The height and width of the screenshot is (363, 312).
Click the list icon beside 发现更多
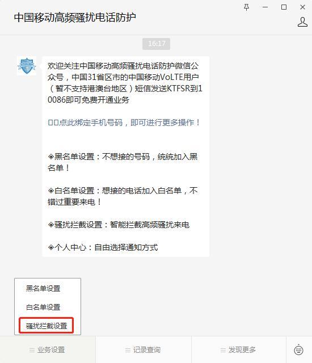point(223,350)
